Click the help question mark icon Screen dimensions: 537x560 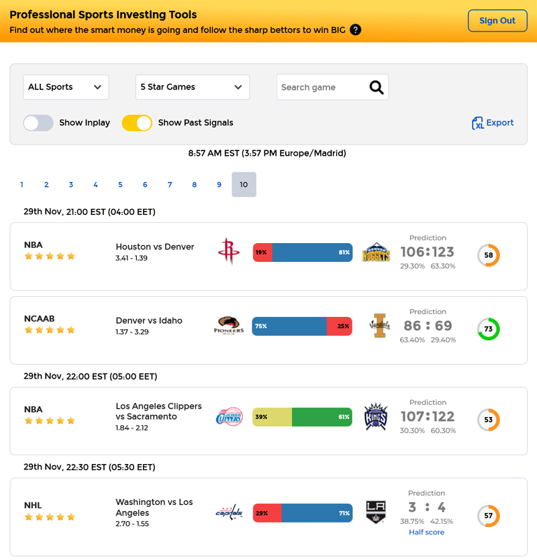tap(356, 30)
